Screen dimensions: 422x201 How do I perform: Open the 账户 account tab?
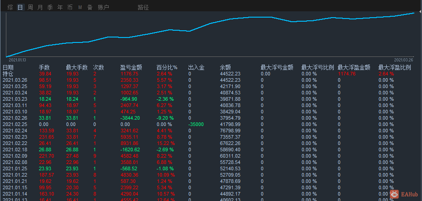click(103, 8)
